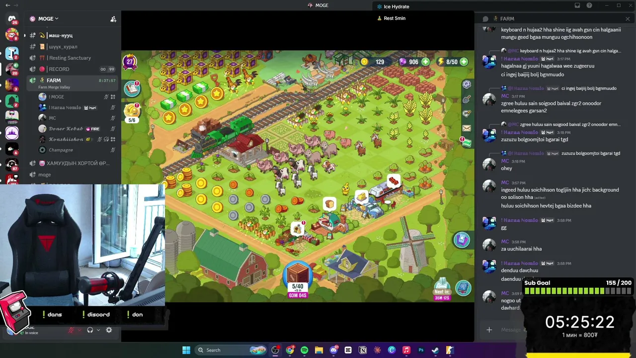Join the RECORD voice channel
Image resolution: width=636 pixels, height=358 pixels.
[x=72, y=69]
